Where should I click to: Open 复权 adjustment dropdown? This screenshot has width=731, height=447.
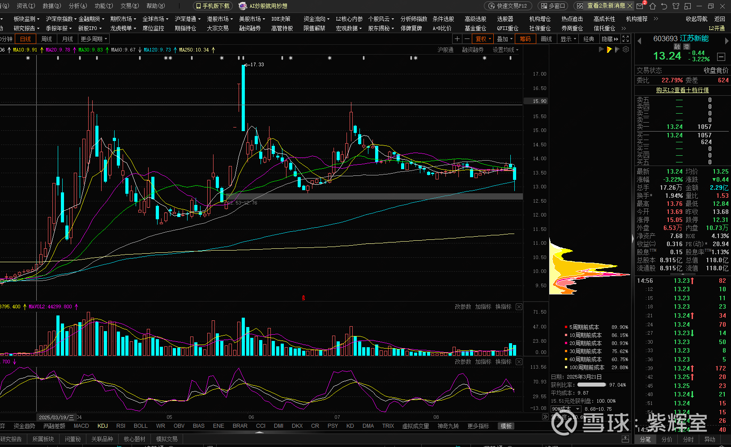point(483,39)
